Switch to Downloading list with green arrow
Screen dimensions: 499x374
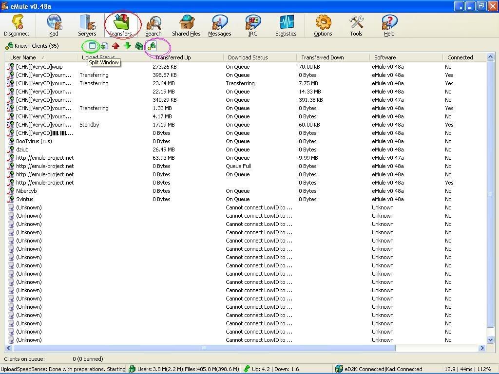(x=127, y=46)
